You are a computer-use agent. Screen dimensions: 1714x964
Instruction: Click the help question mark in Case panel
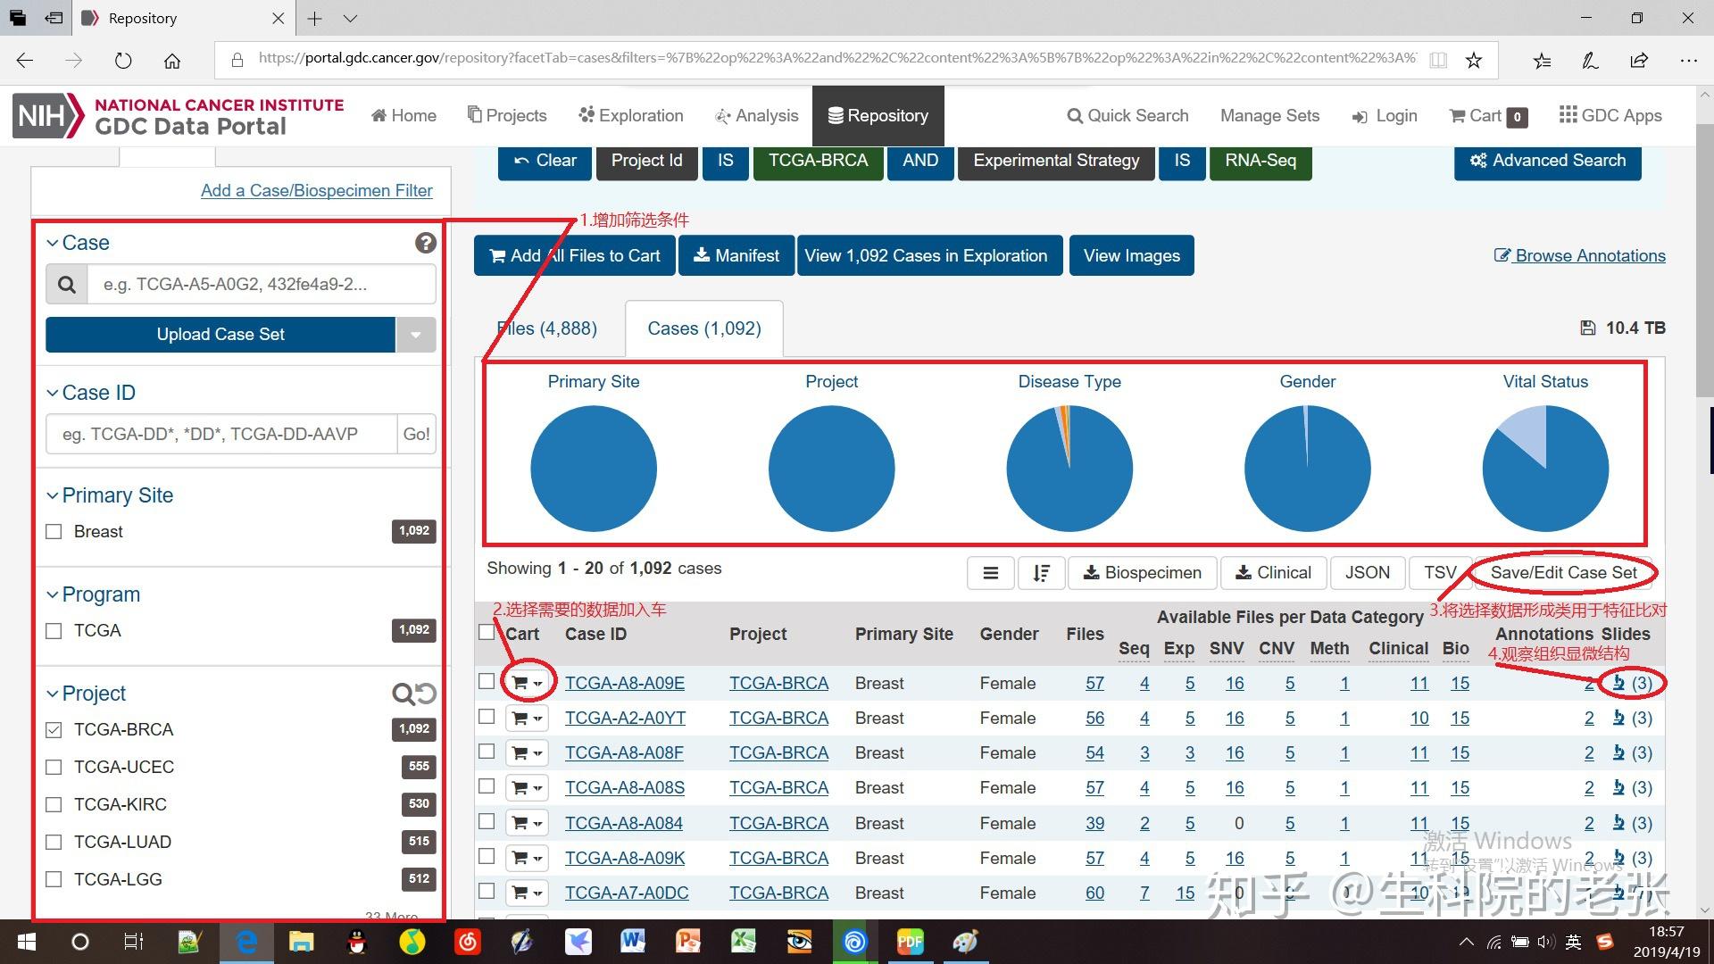pyautogui.click(x=426, y=243)
